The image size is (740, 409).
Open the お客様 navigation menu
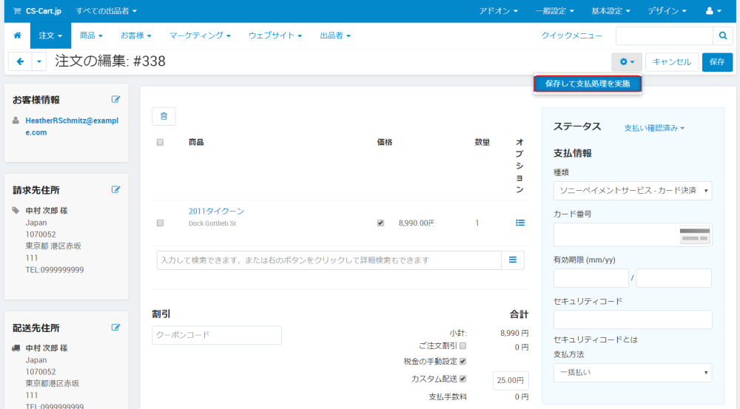tap(136, 36)
